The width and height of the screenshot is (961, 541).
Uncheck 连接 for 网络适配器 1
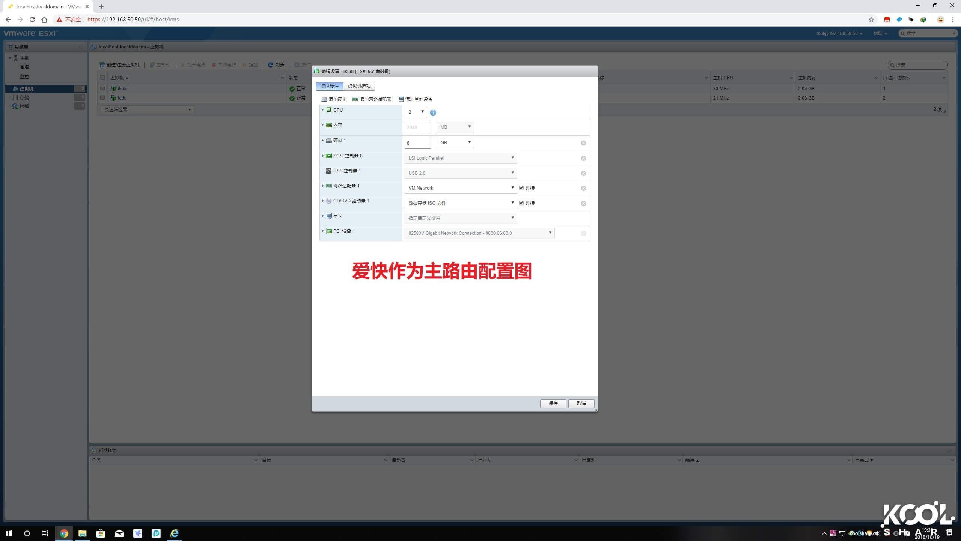(x=521, y=188)
